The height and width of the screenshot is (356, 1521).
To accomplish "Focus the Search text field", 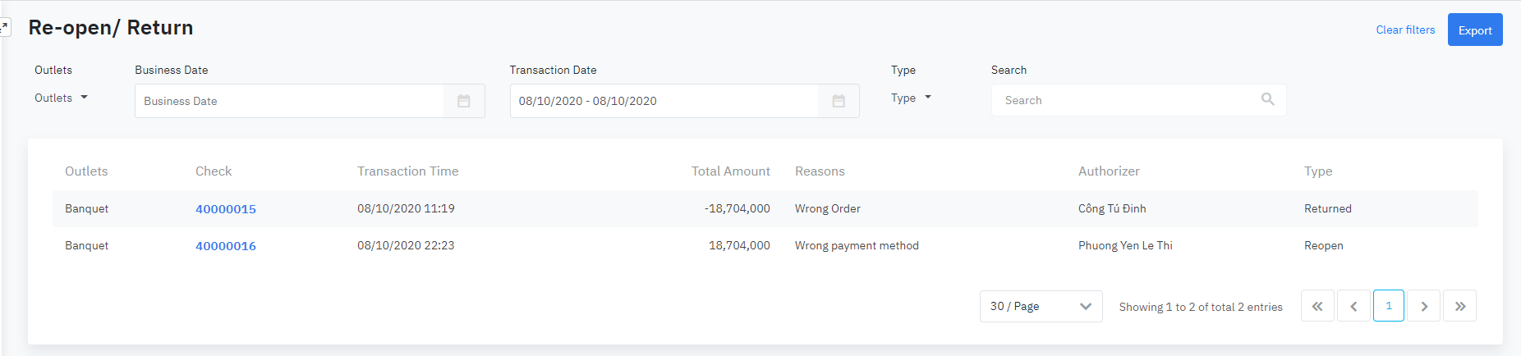I will point(1125,100).
